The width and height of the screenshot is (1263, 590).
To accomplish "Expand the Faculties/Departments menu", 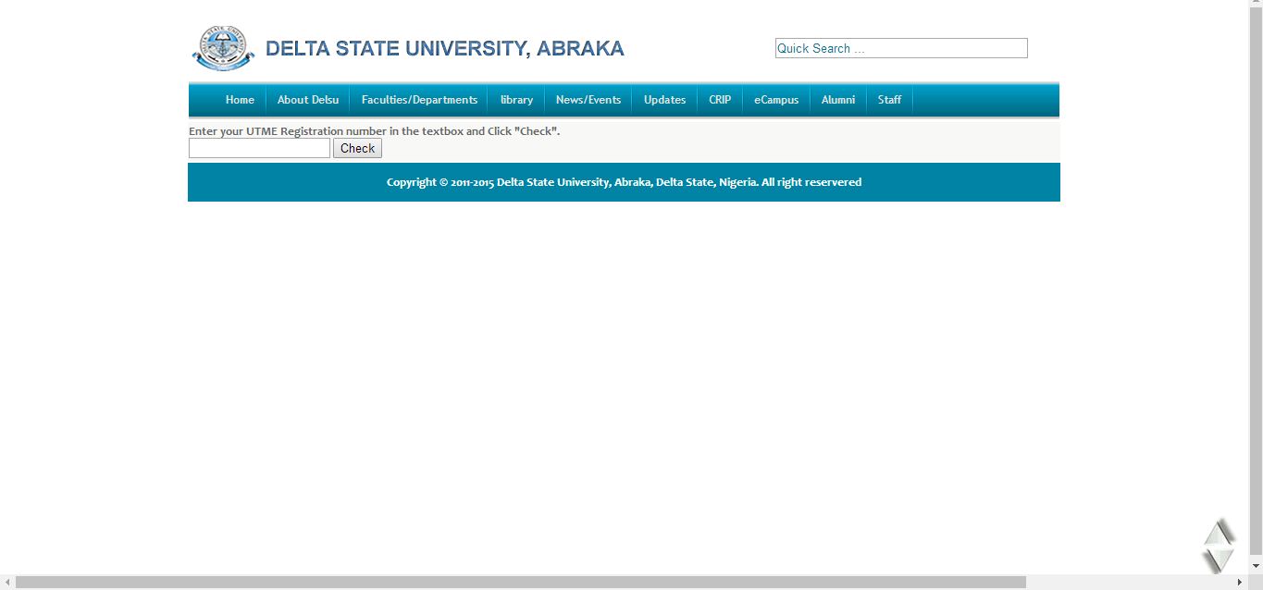I will pos(419,100).
